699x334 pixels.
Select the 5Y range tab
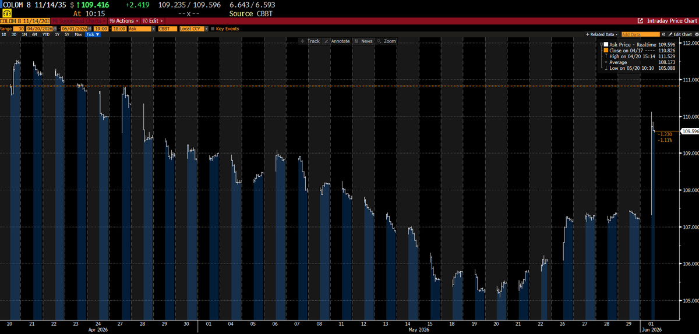point(67,34)
